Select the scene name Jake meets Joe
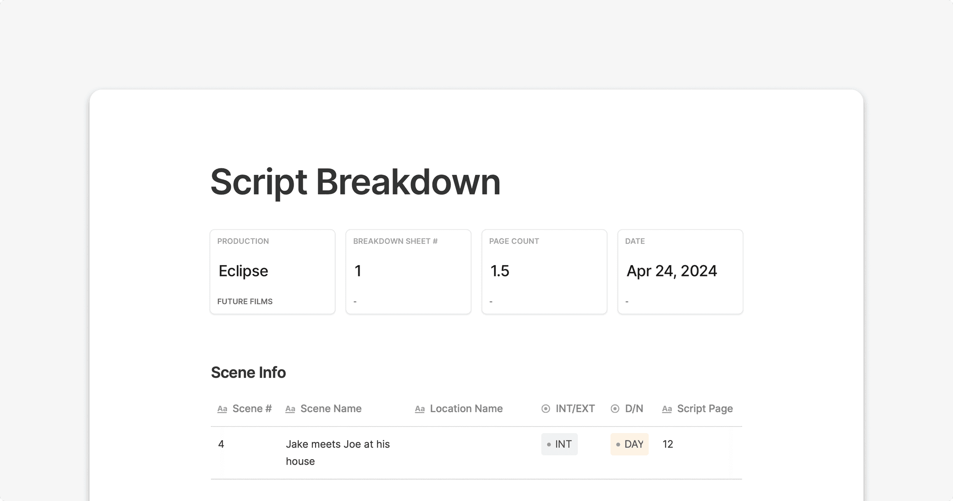The height and width of the screenshot is (501, 953). click(337, 452)
